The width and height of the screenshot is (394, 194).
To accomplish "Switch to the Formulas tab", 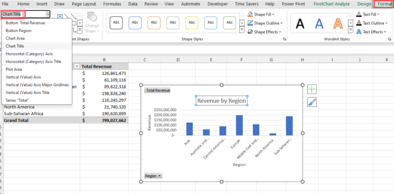I will (x=112, y=4).
